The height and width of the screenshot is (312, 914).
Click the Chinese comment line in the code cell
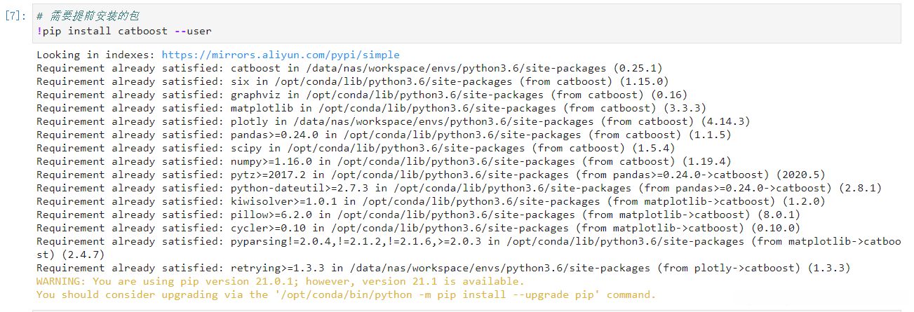point(91,16)
